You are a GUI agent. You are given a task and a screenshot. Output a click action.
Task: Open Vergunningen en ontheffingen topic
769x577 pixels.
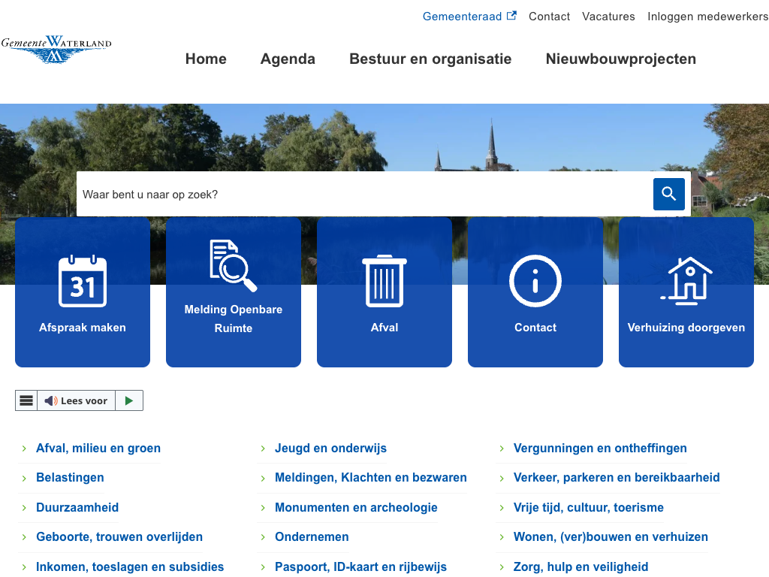600,449
